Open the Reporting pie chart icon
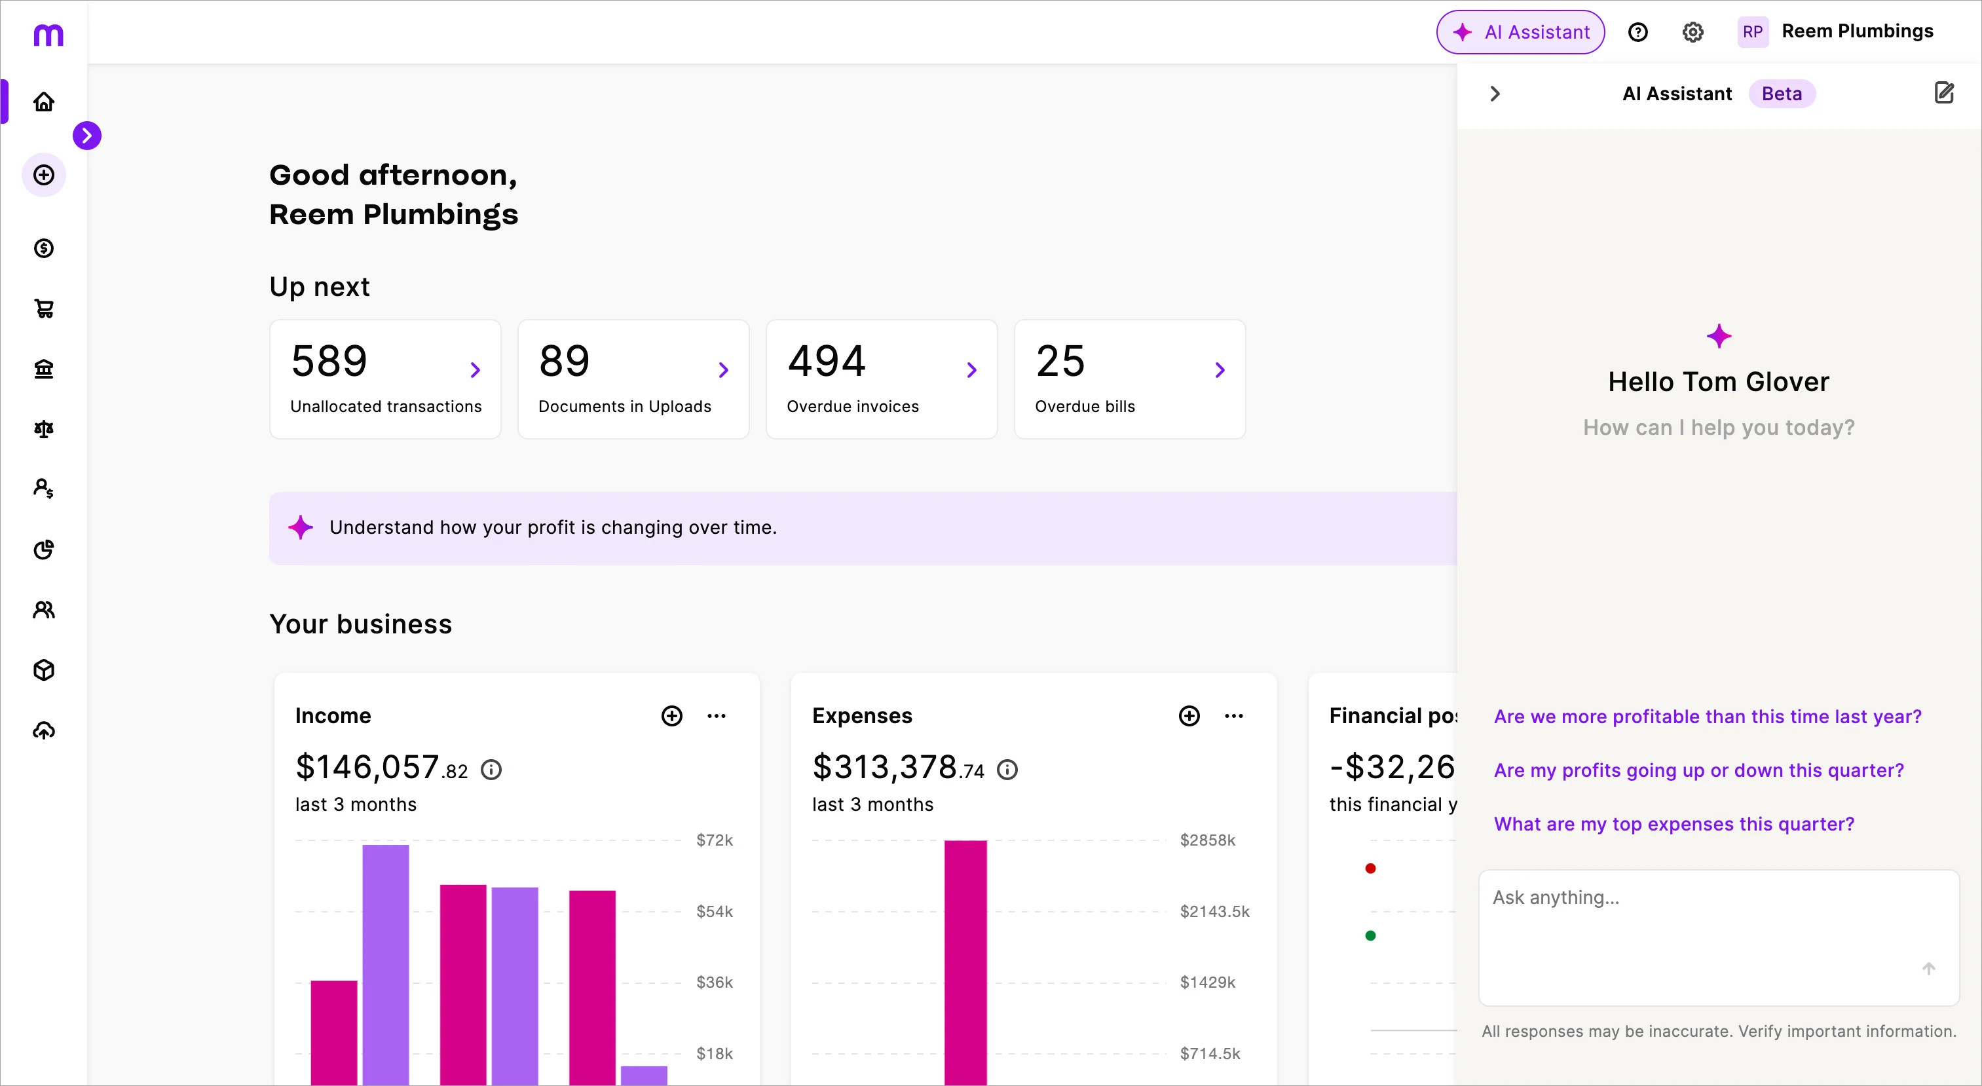Image resolution: width=1982 pixels, height=1086 pixels. (44, 550)
